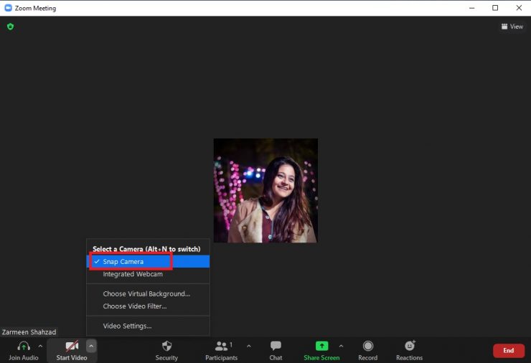531x363 pixels.
Task: Minimize the Zoom Meeting window
Action: pos(471,8)
